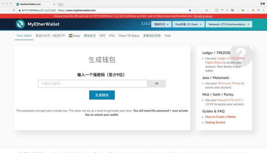The width and height of the screenshot is (267, 153).
Task: Click the Ledger / TREZOR heading
Action: click(x=216, y=53)
